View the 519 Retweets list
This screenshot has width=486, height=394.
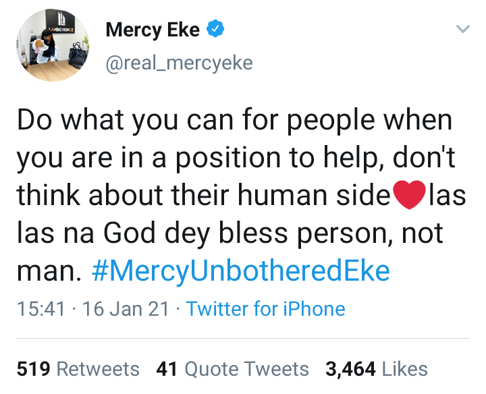click(78, 370)
